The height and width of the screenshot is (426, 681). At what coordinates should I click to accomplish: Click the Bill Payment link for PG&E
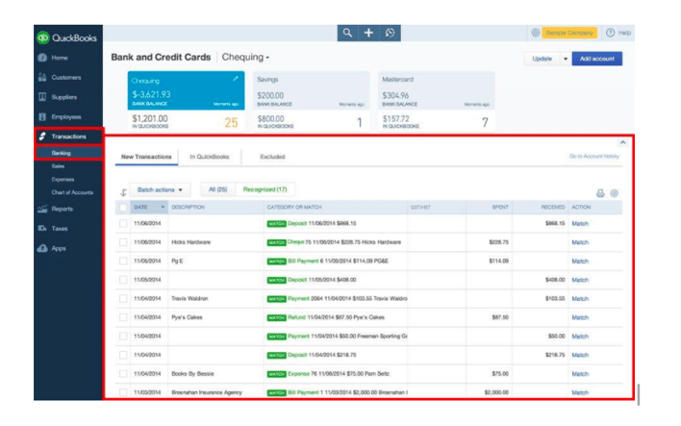[x=303, y=261]
